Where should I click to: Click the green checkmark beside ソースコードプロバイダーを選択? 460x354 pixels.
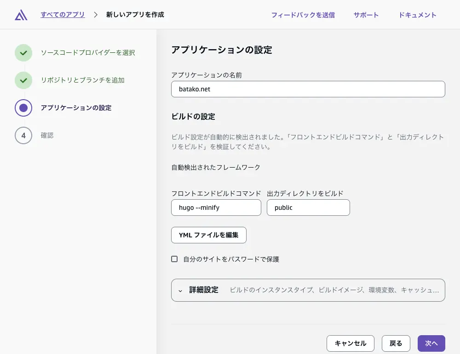click(23, 53)
